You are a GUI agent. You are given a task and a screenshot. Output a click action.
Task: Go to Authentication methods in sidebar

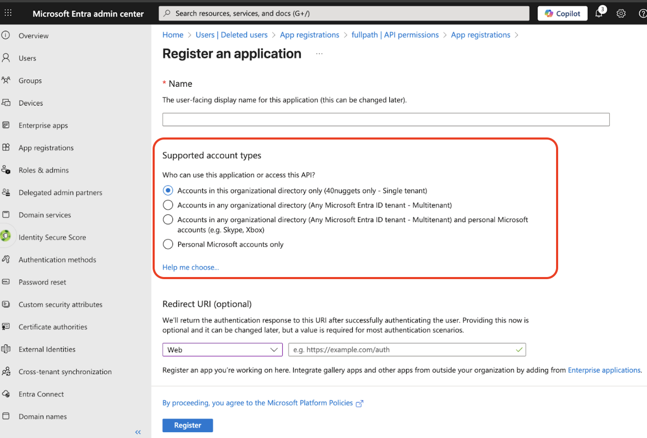(57, 260)
